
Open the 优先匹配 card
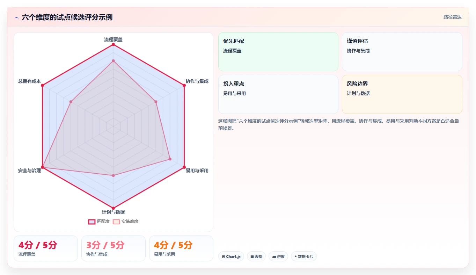[x=278, y=52]
